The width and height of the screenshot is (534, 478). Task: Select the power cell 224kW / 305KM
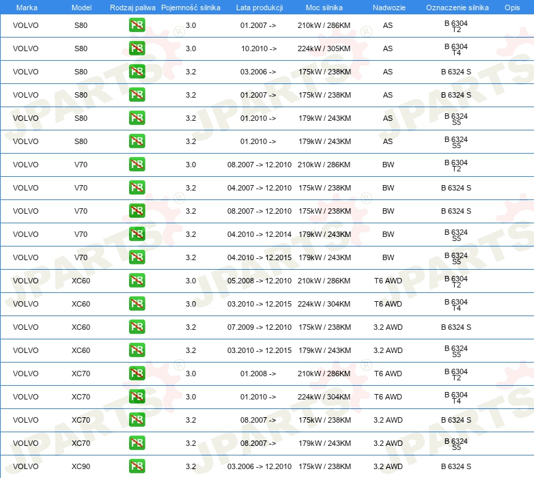pos(324,48)
